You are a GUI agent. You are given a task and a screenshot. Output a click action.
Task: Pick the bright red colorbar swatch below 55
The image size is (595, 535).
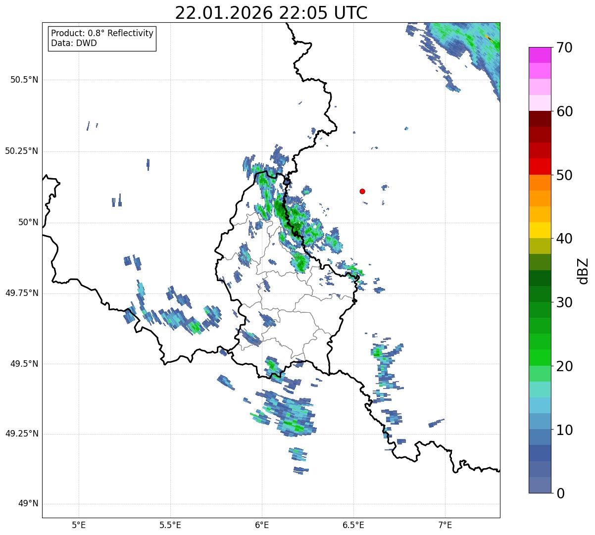click(x=540, y=167)
